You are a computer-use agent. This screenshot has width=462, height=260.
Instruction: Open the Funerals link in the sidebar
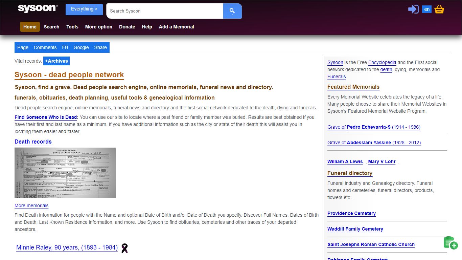click(337, 77)
